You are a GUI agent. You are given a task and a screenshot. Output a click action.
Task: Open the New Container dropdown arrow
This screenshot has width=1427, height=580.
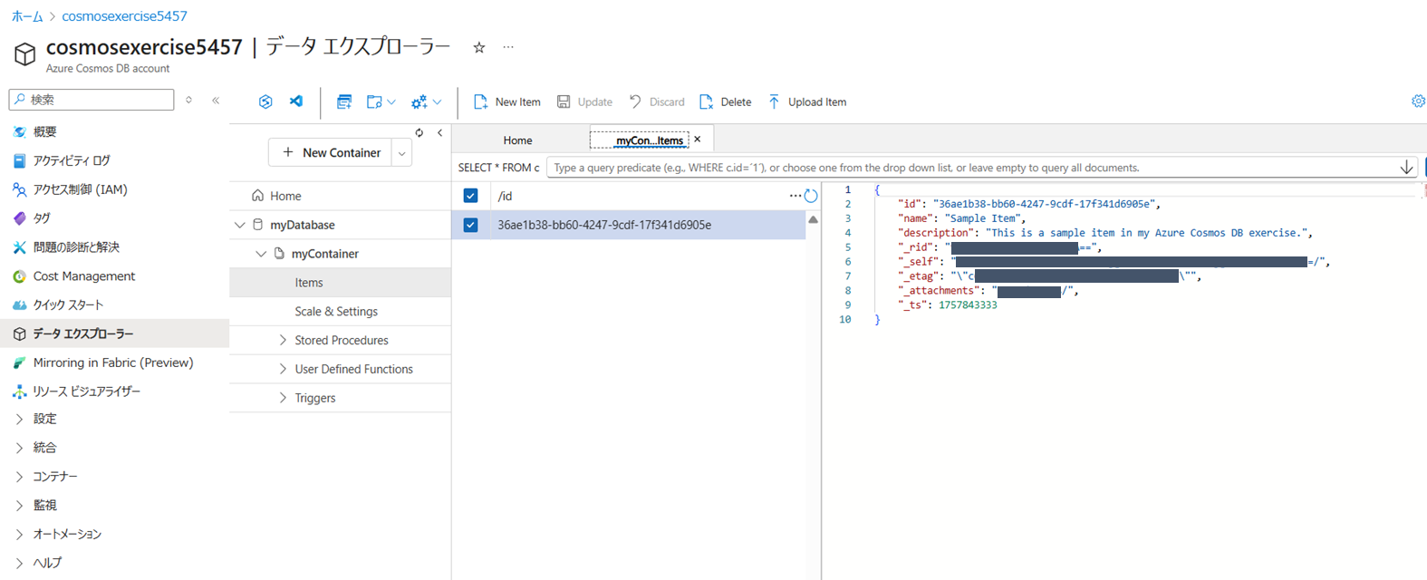[401, 153]
